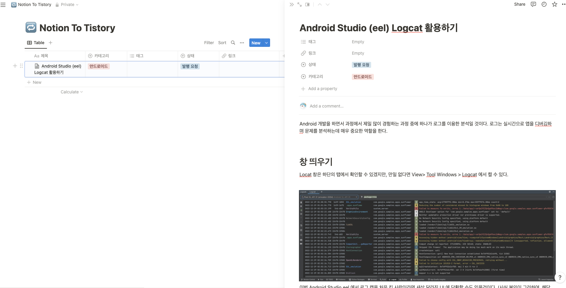Click the Share button

click(520, 4)
